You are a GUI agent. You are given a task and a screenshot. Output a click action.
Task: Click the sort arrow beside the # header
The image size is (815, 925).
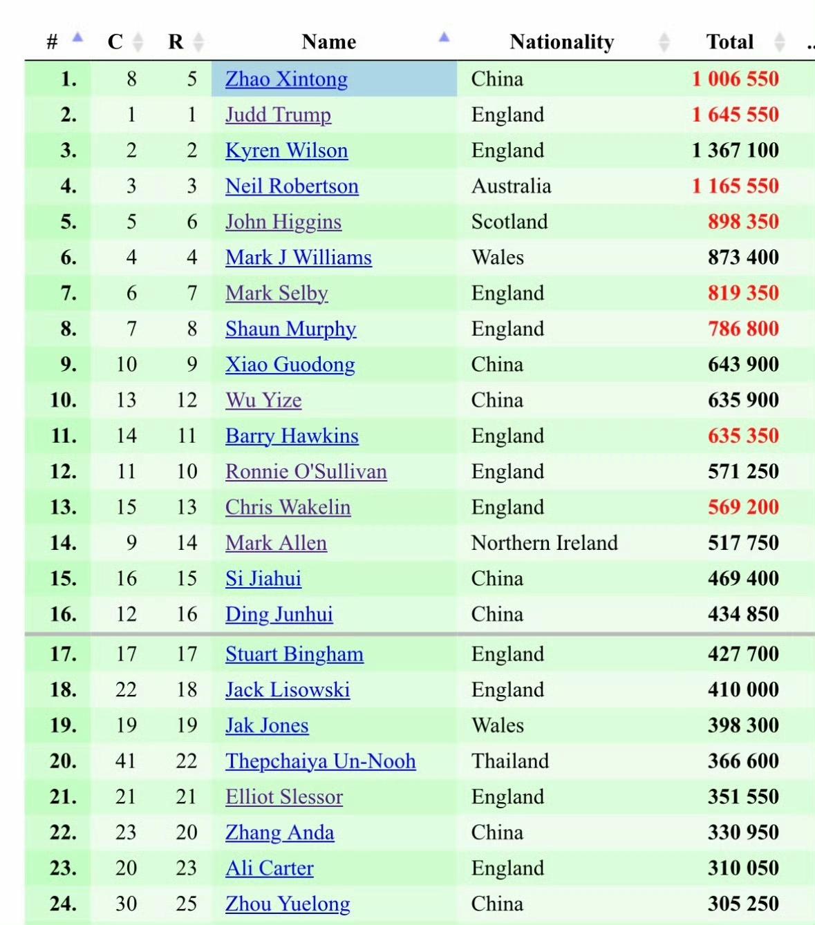coord(77,37)
